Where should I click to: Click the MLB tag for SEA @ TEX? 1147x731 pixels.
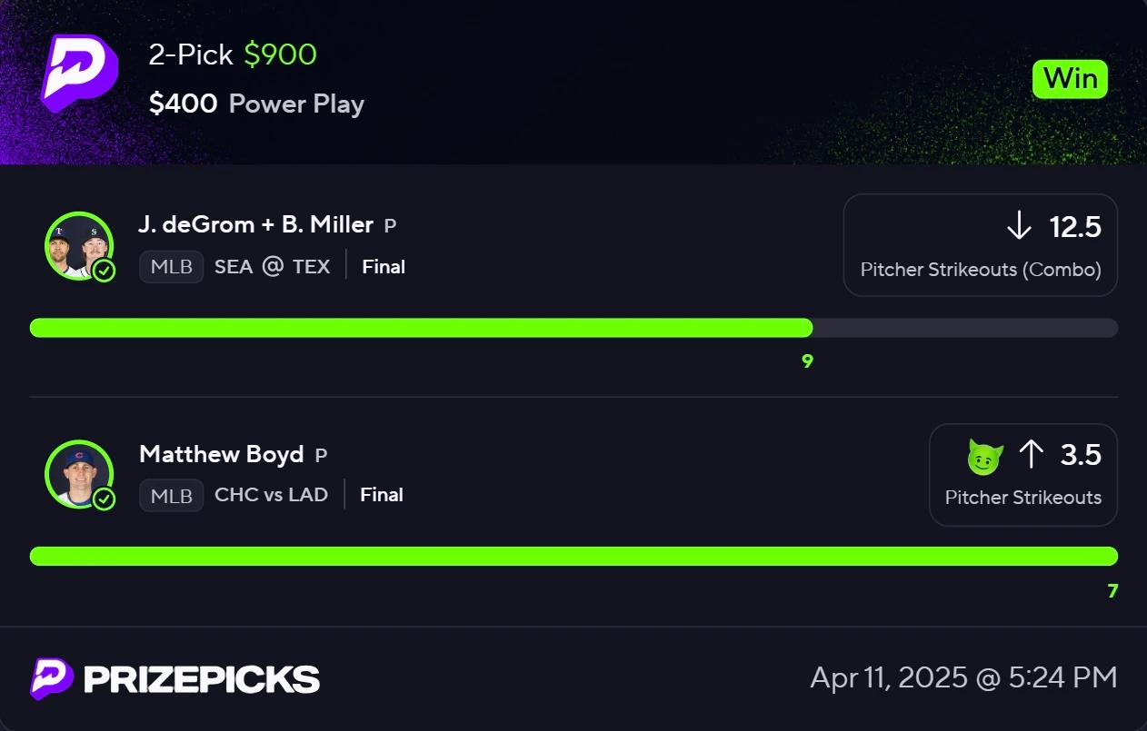pyautogui.click(x=172, y=267)
